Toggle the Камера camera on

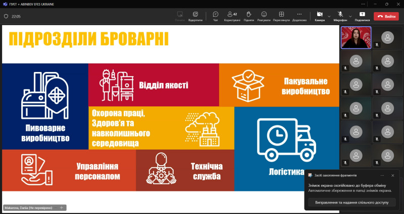(x=319, y=16)
